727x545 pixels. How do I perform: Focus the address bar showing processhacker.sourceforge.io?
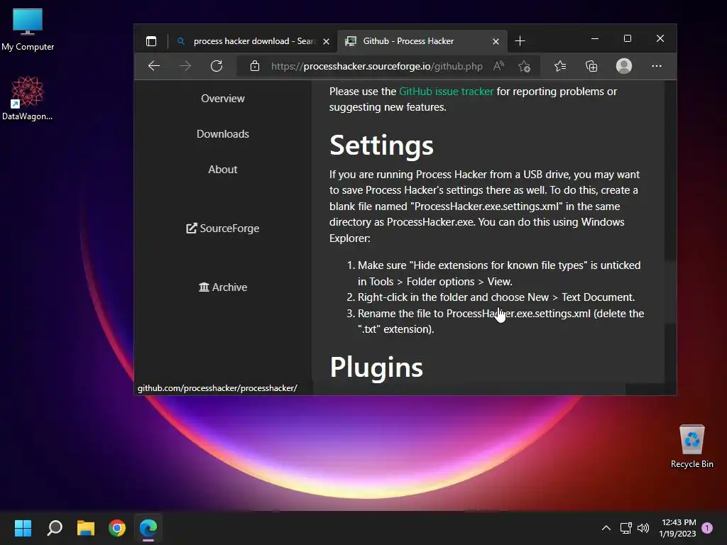pyautogui.click(x=376, y=66)
